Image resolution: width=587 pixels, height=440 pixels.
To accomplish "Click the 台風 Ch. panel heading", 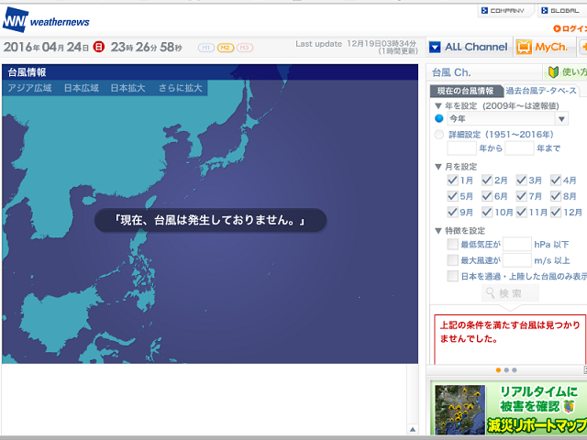I will click(x=451, y=72).
